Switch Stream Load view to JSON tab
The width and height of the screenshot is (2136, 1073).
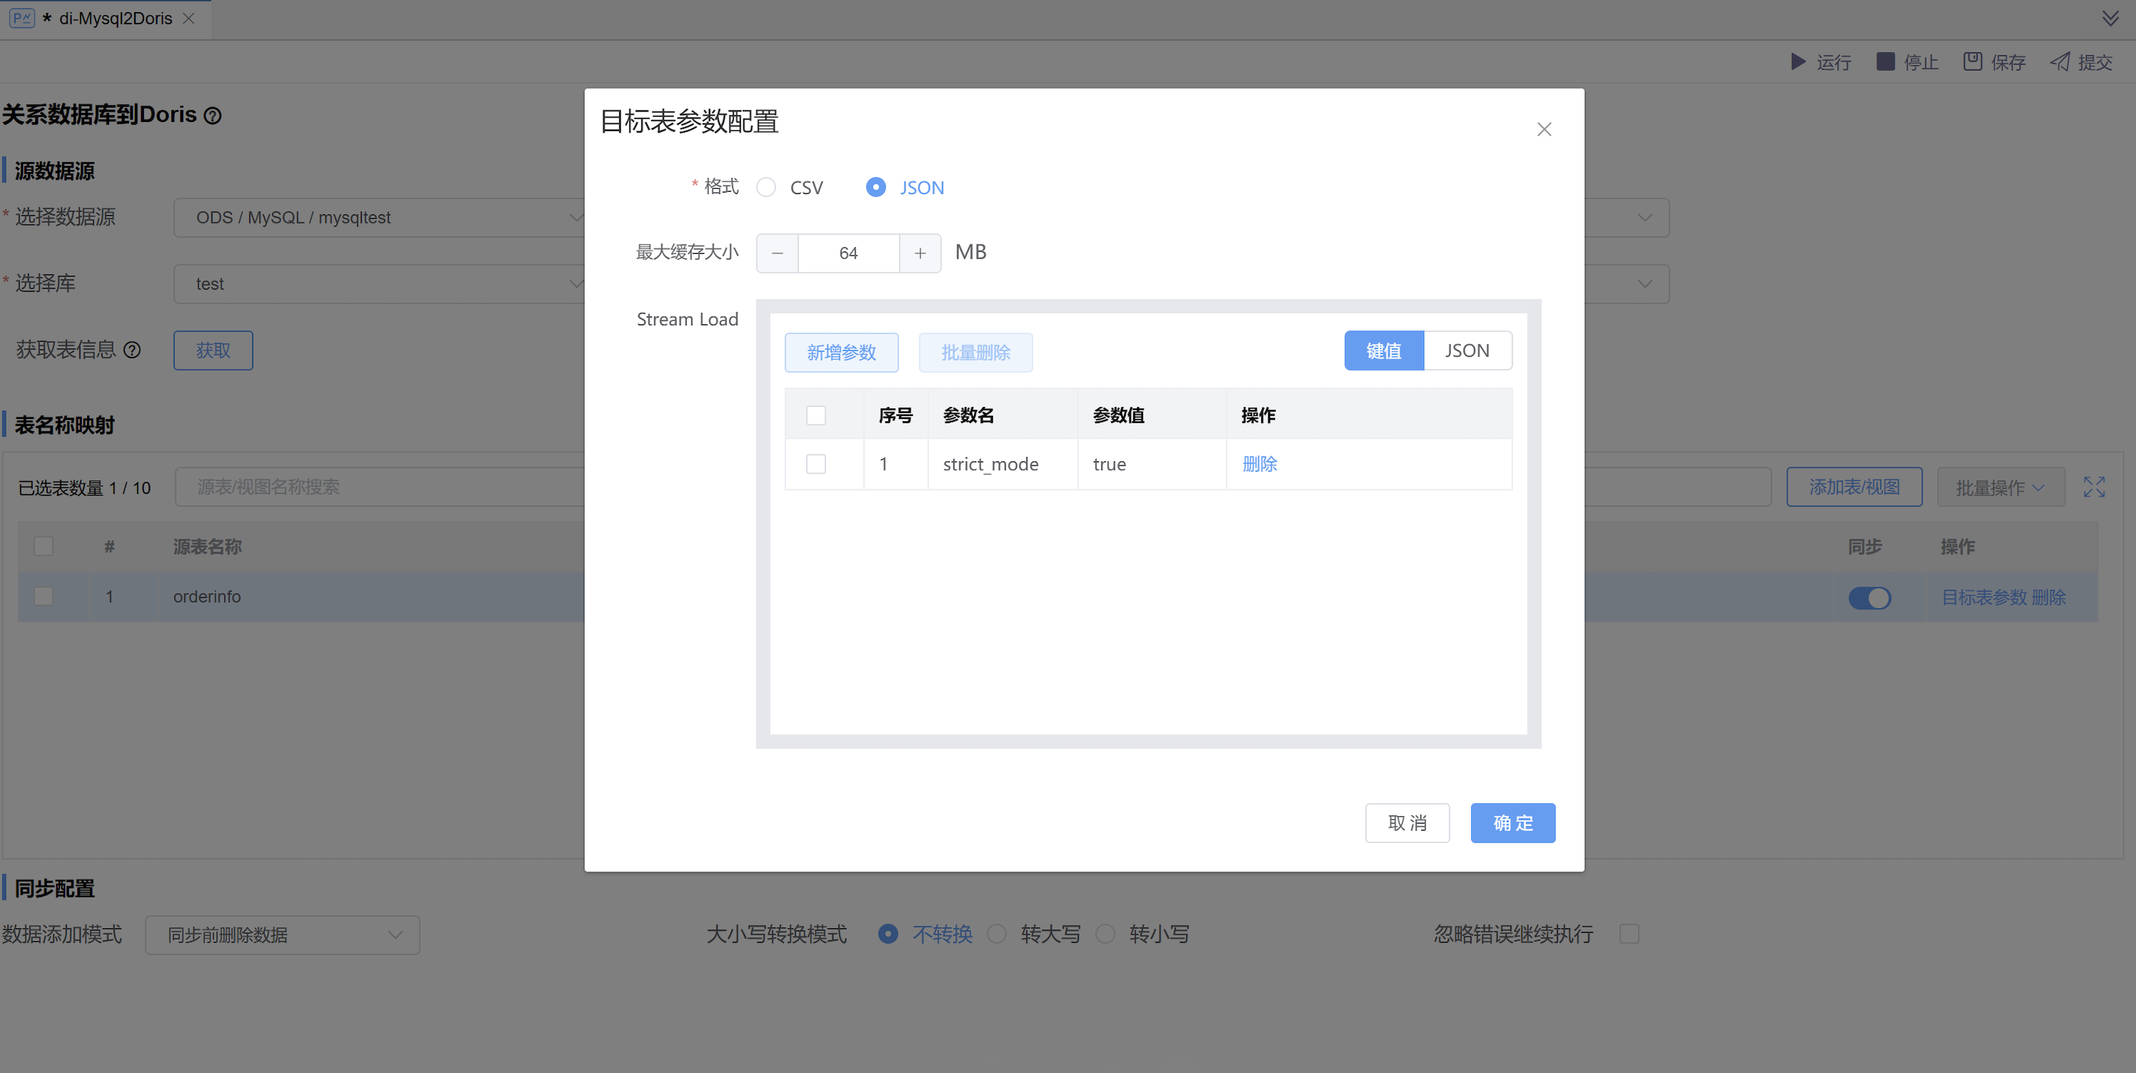click(x=1467, y=351)
